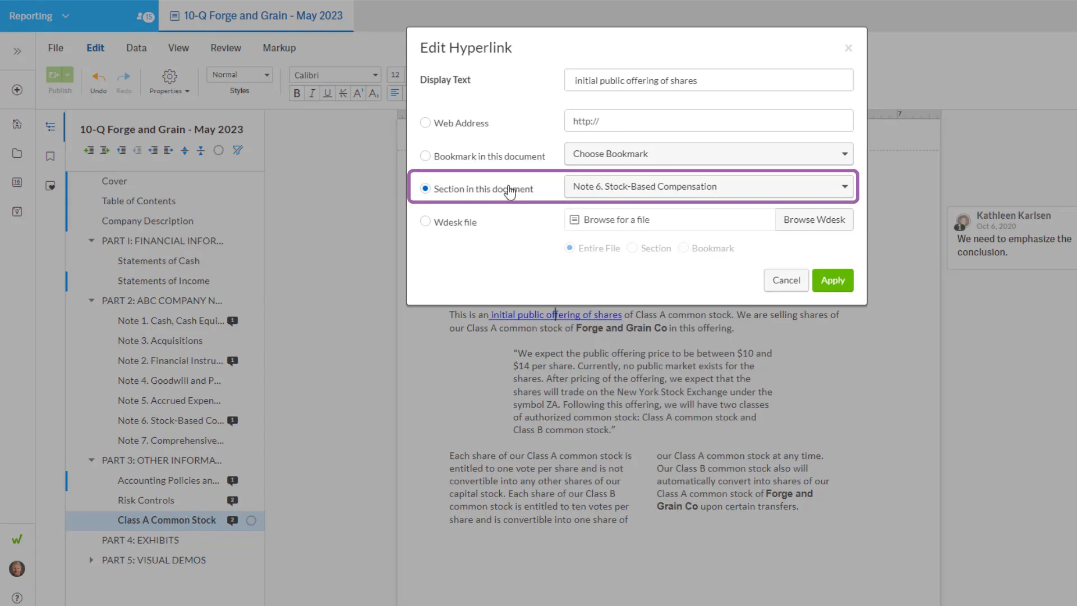Click the green Apply button

pos(832,280)
